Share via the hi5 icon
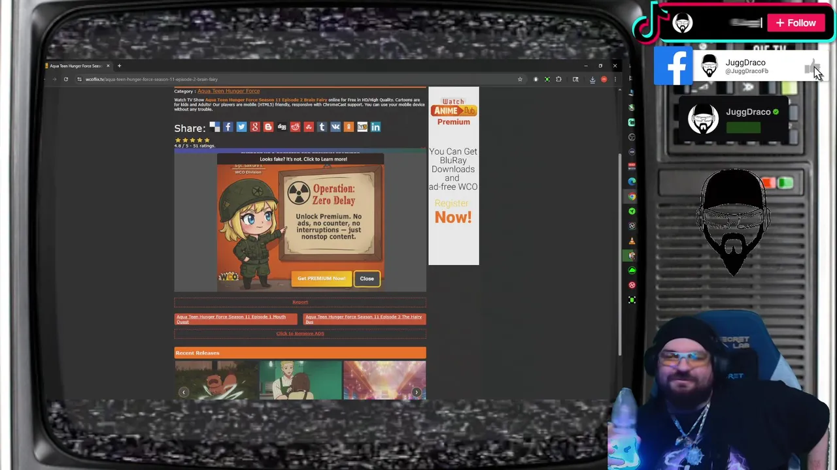Screen dimensions: 837x470 point(362,127)
